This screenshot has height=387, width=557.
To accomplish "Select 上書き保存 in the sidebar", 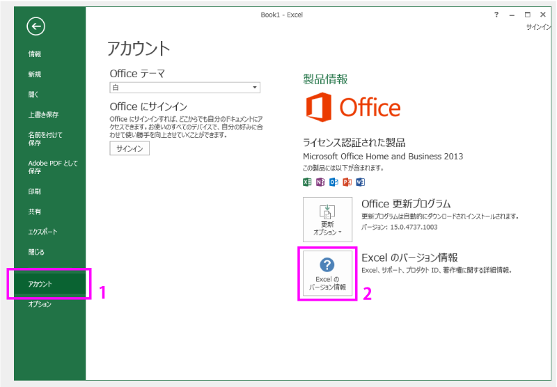I will (43, 115).
